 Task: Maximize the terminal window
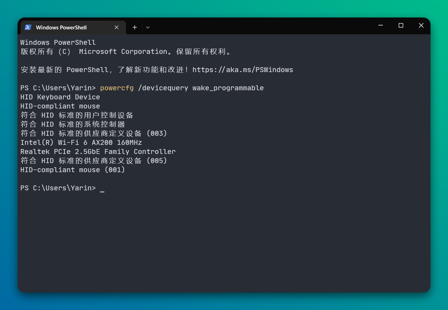(x=401, y=26)
